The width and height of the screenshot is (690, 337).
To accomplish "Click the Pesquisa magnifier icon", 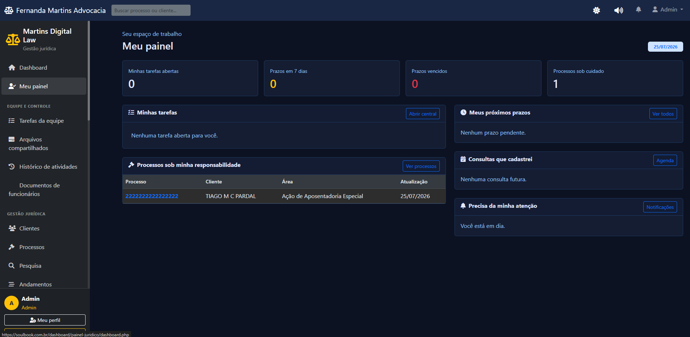I will point(12,266).
